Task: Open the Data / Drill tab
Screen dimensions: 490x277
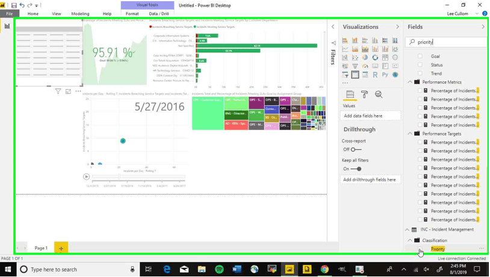Action: tap(159, 14)
